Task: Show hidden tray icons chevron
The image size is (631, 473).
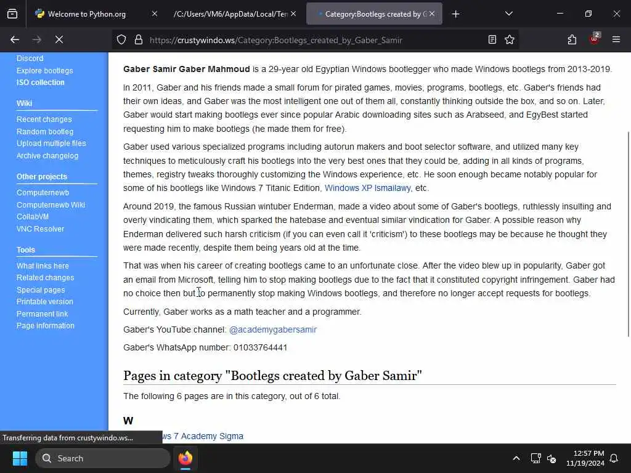Action: coord(516,458)
